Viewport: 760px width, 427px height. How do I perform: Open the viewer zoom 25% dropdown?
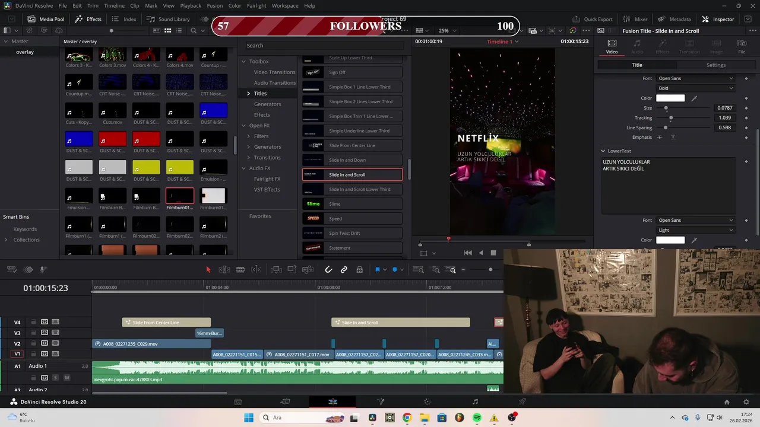point(446,31)
